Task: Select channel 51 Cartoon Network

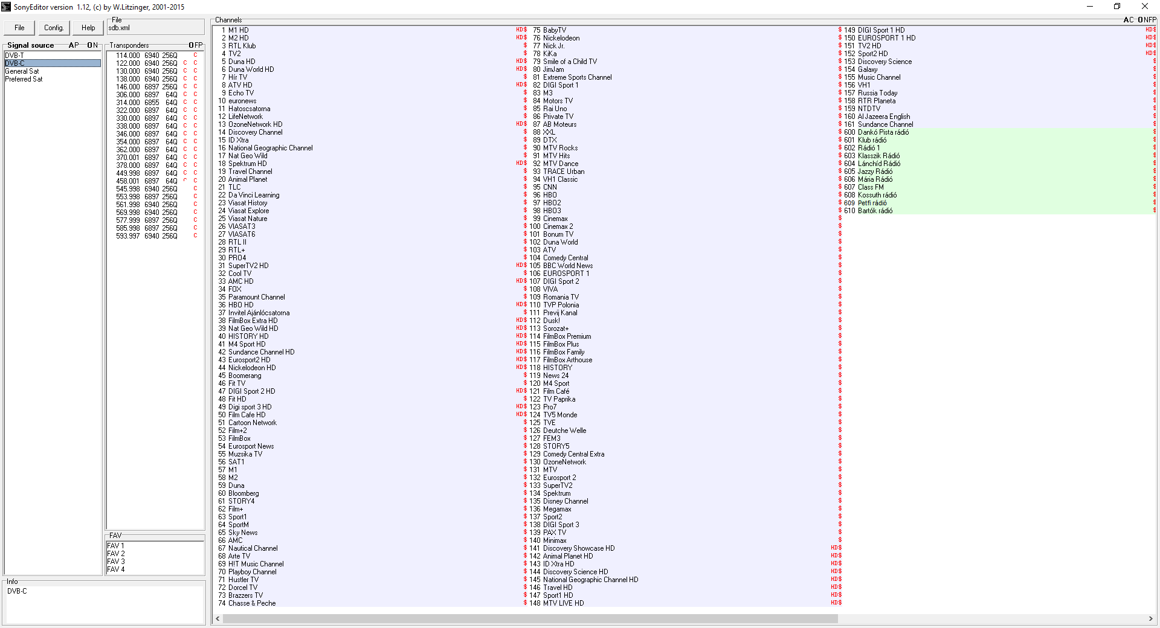Action: click(x=371, y=423)
